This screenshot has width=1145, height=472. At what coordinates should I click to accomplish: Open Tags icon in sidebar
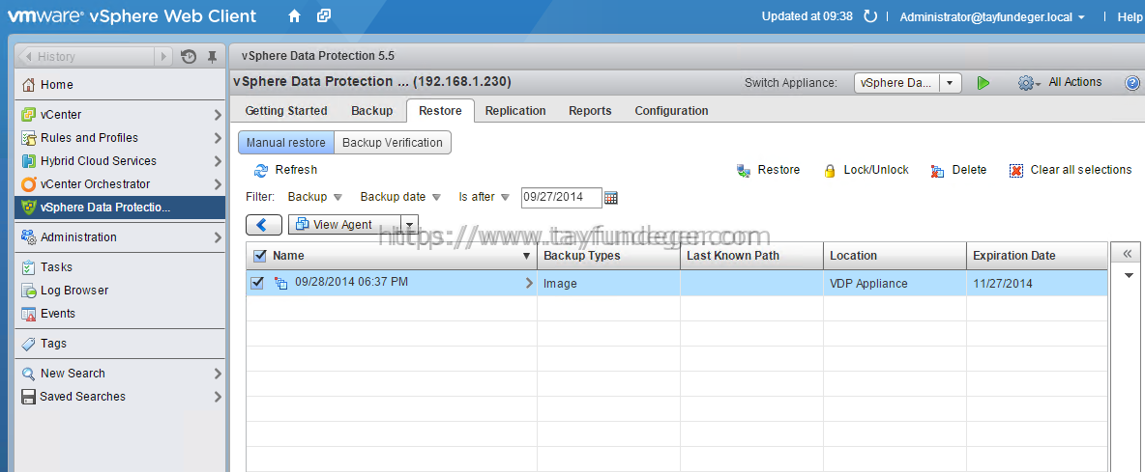[28, 343]
